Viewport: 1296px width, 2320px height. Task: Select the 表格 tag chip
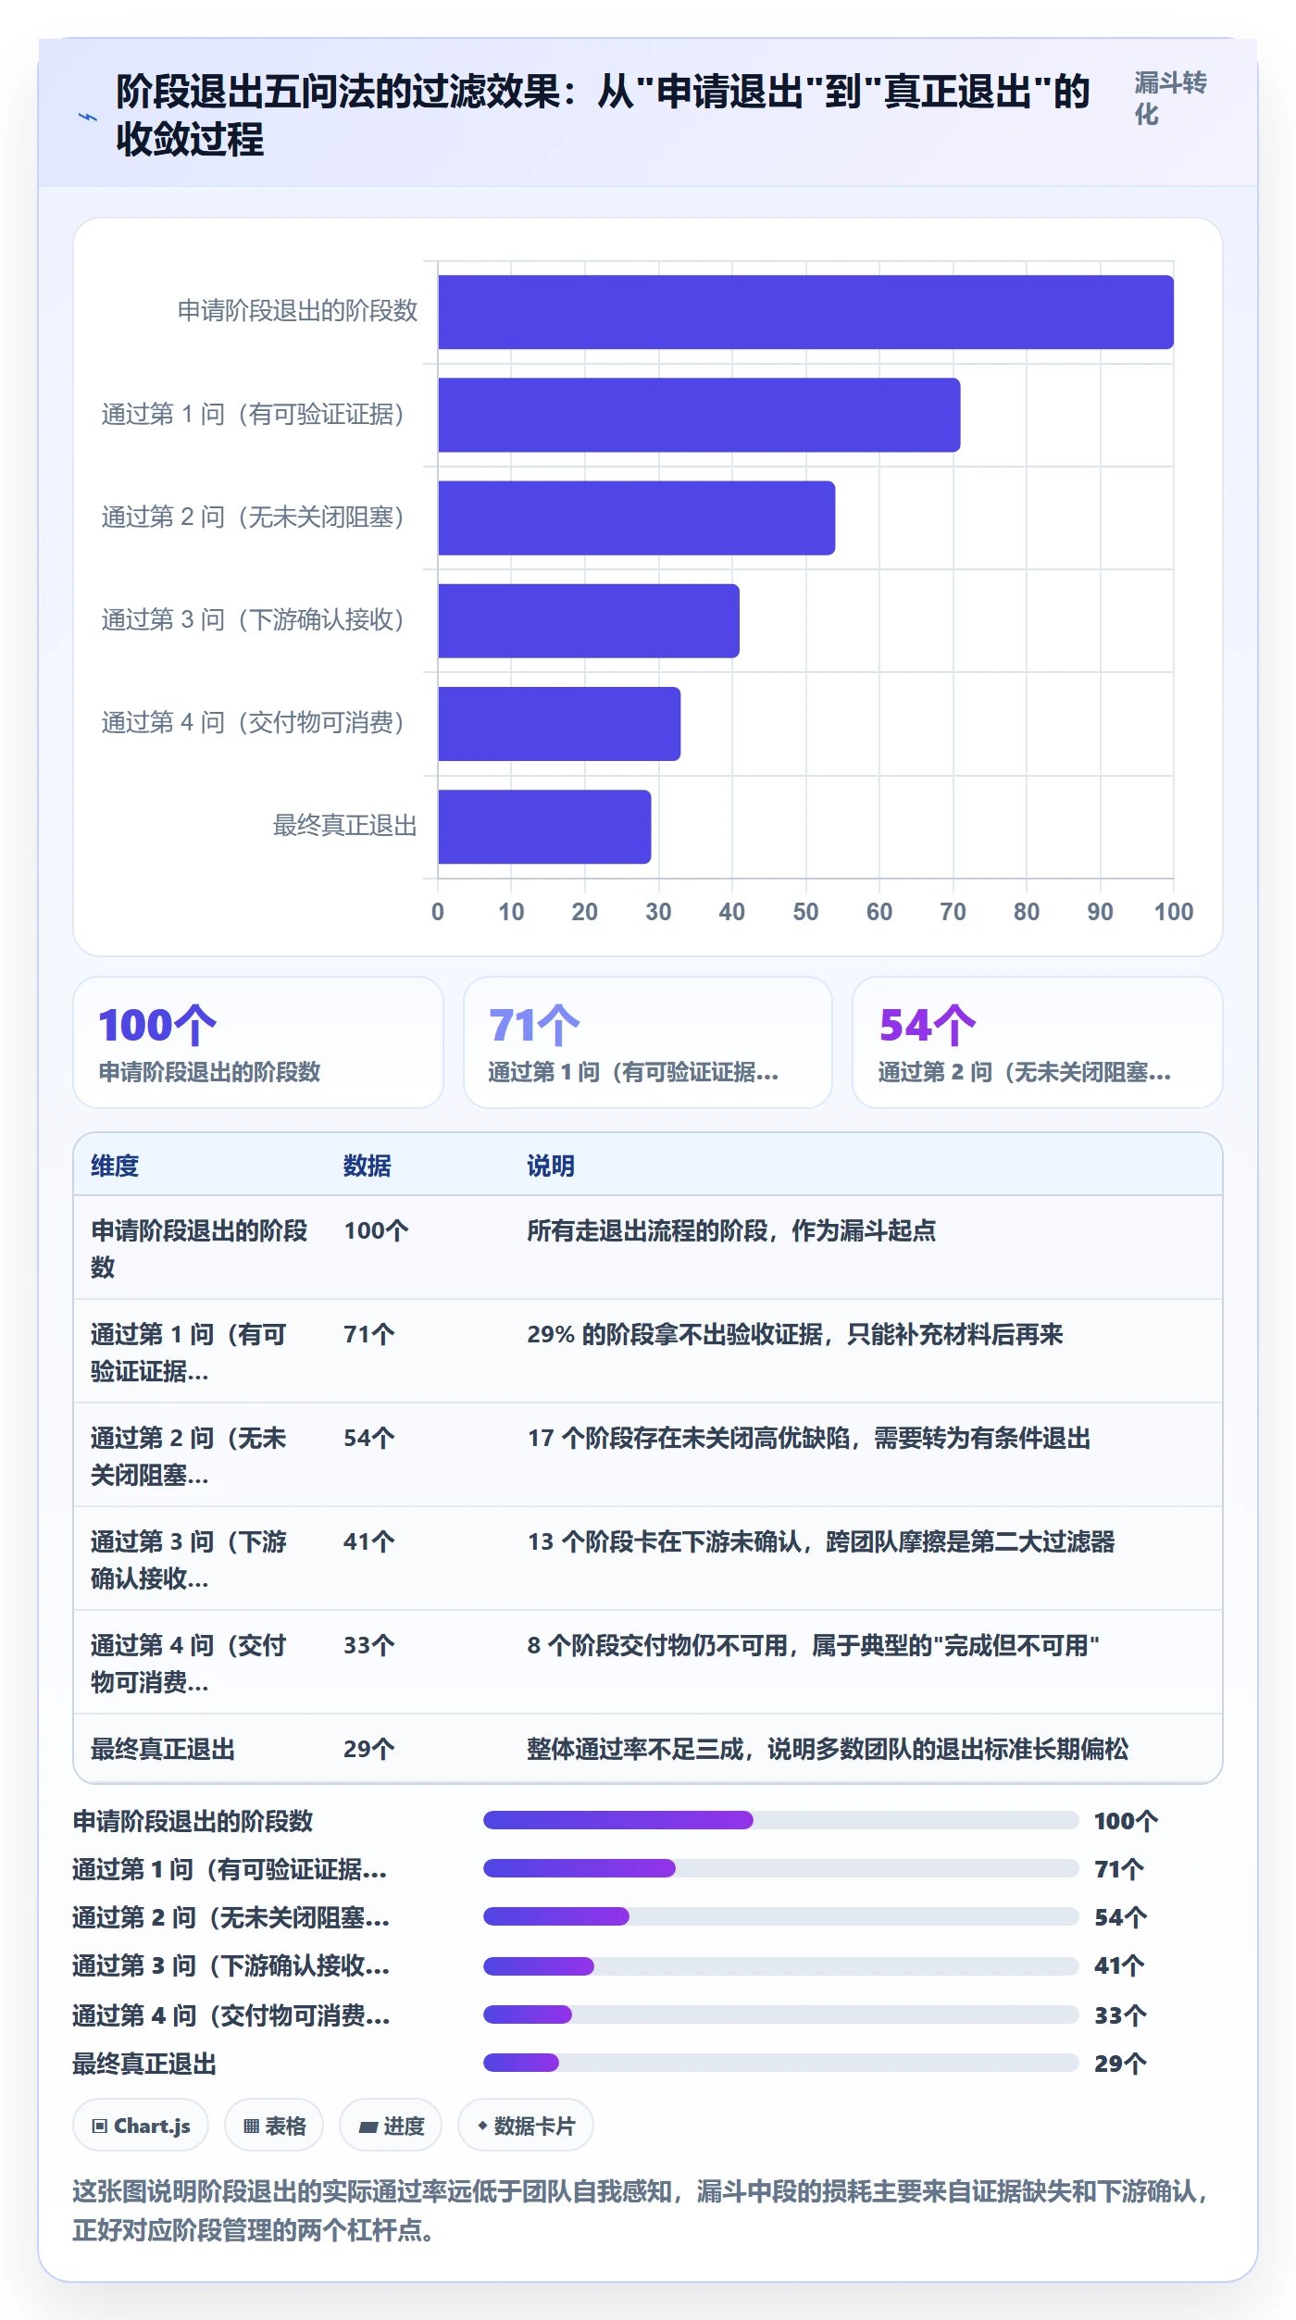pos(274,2126)
